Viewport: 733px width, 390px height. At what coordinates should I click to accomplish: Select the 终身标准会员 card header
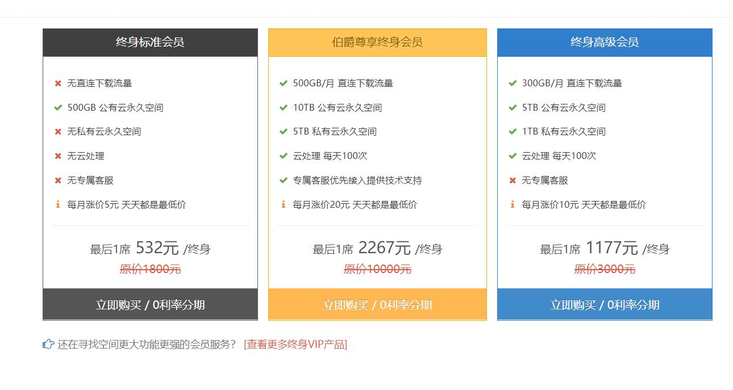point(149,41)
